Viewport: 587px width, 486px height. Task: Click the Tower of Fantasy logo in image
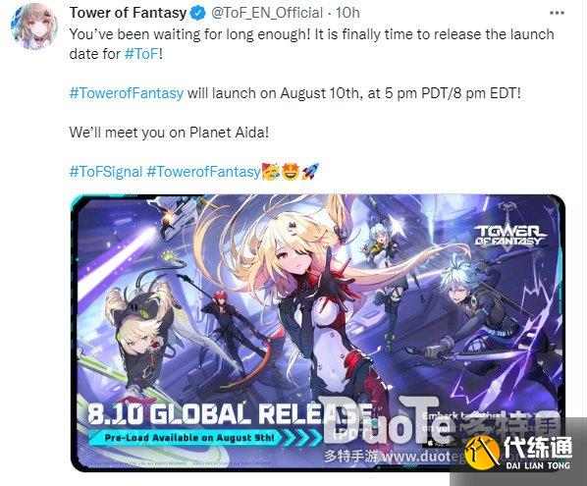(509, 234)
